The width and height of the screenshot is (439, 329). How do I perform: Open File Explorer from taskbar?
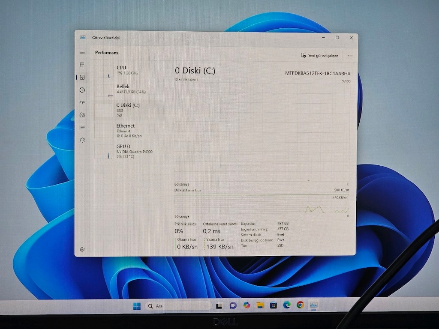click(x=260, y=305)
